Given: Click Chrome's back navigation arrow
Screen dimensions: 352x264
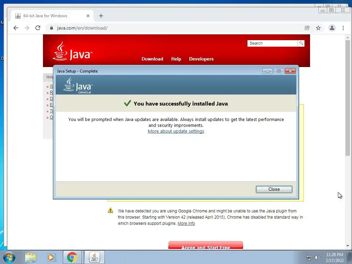Looking at the screenshot, I should 16,28.
